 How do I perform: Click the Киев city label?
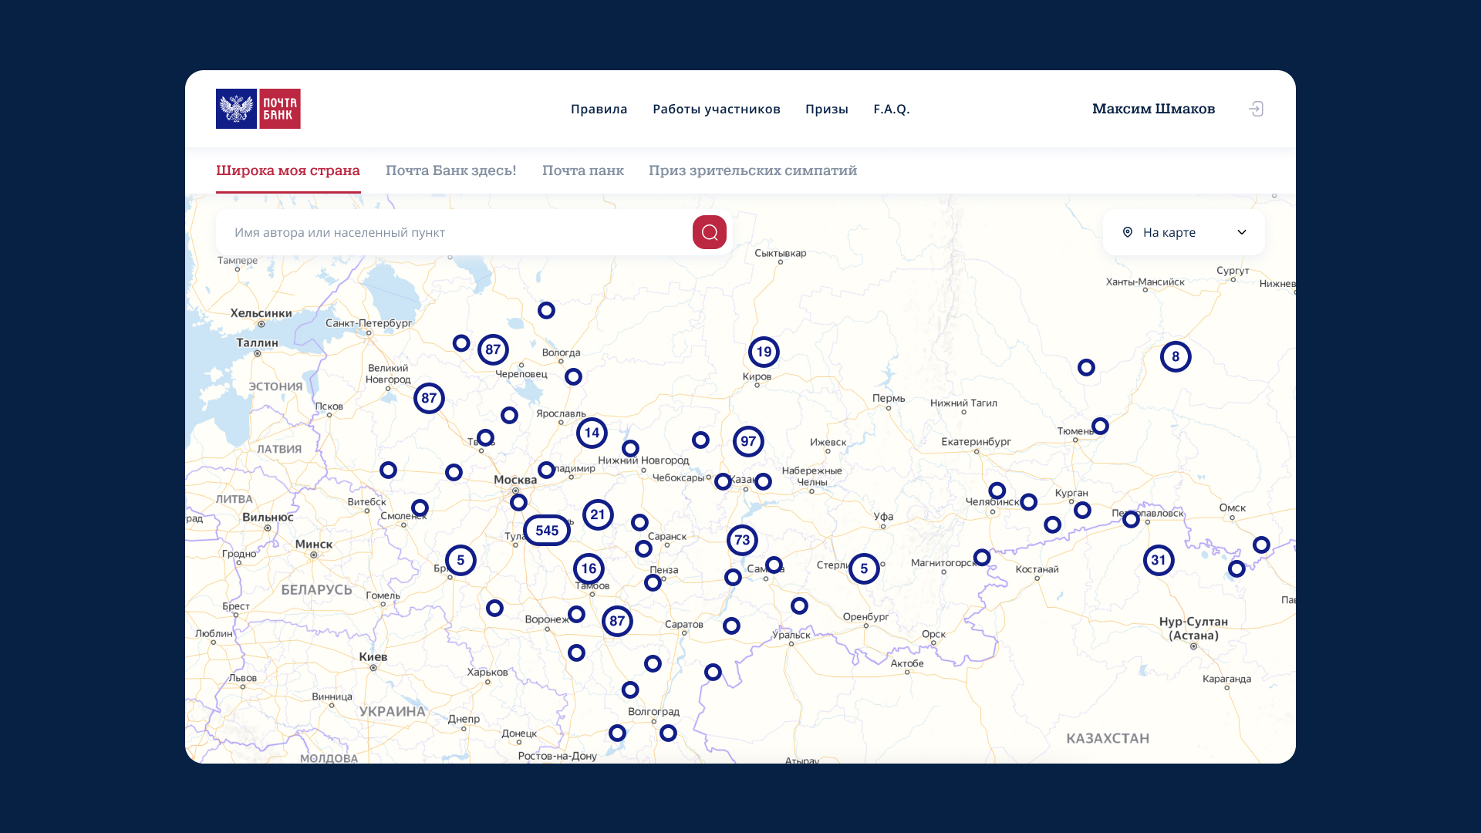[373, 657]
